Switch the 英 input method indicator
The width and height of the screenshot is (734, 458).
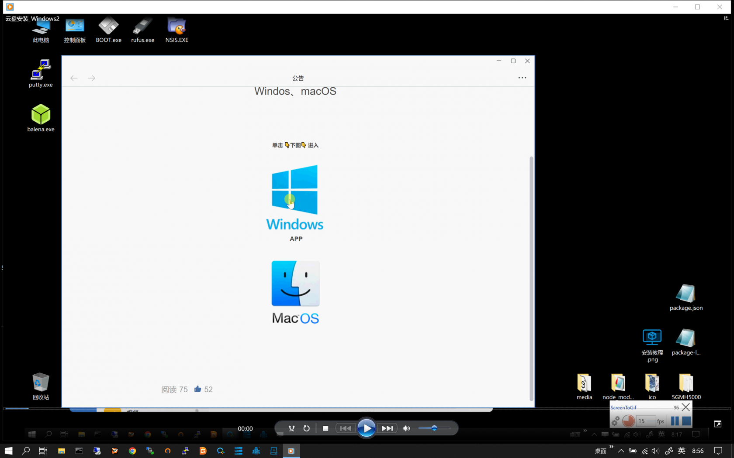pos(682,451)
